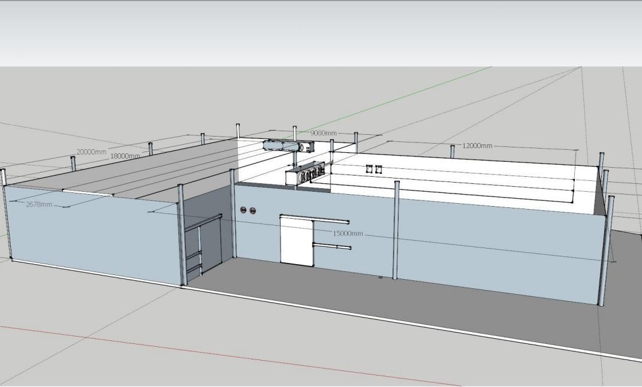Viewport: 642px width, 387px height.
Task: Pick the lower bar beside the white door
Action: (x=331, y=246)
